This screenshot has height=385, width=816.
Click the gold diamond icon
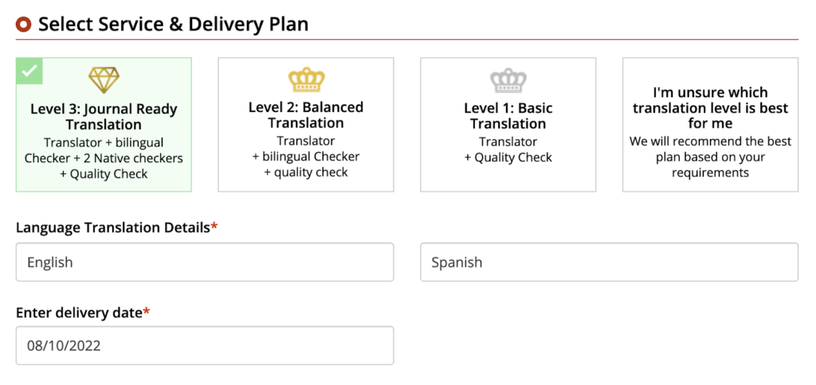104,80
